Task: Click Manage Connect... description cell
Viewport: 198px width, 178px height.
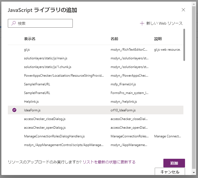Action: pyautogui.click(x=167, y=136)
